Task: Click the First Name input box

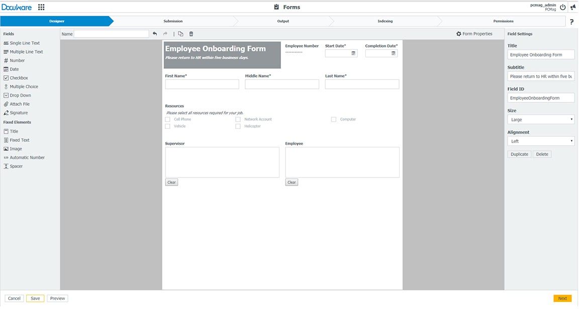Action: 202,84
